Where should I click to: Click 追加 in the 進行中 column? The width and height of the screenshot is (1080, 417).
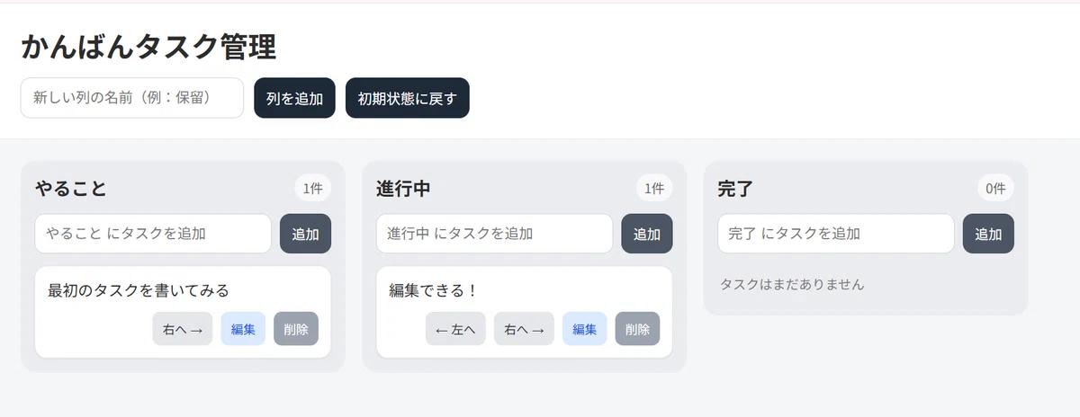tap(647, 234)
